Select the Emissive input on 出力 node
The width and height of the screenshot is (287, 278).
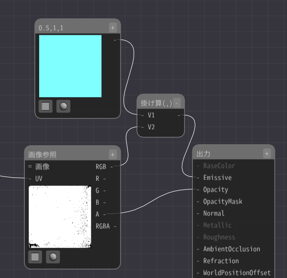[215, 177]
